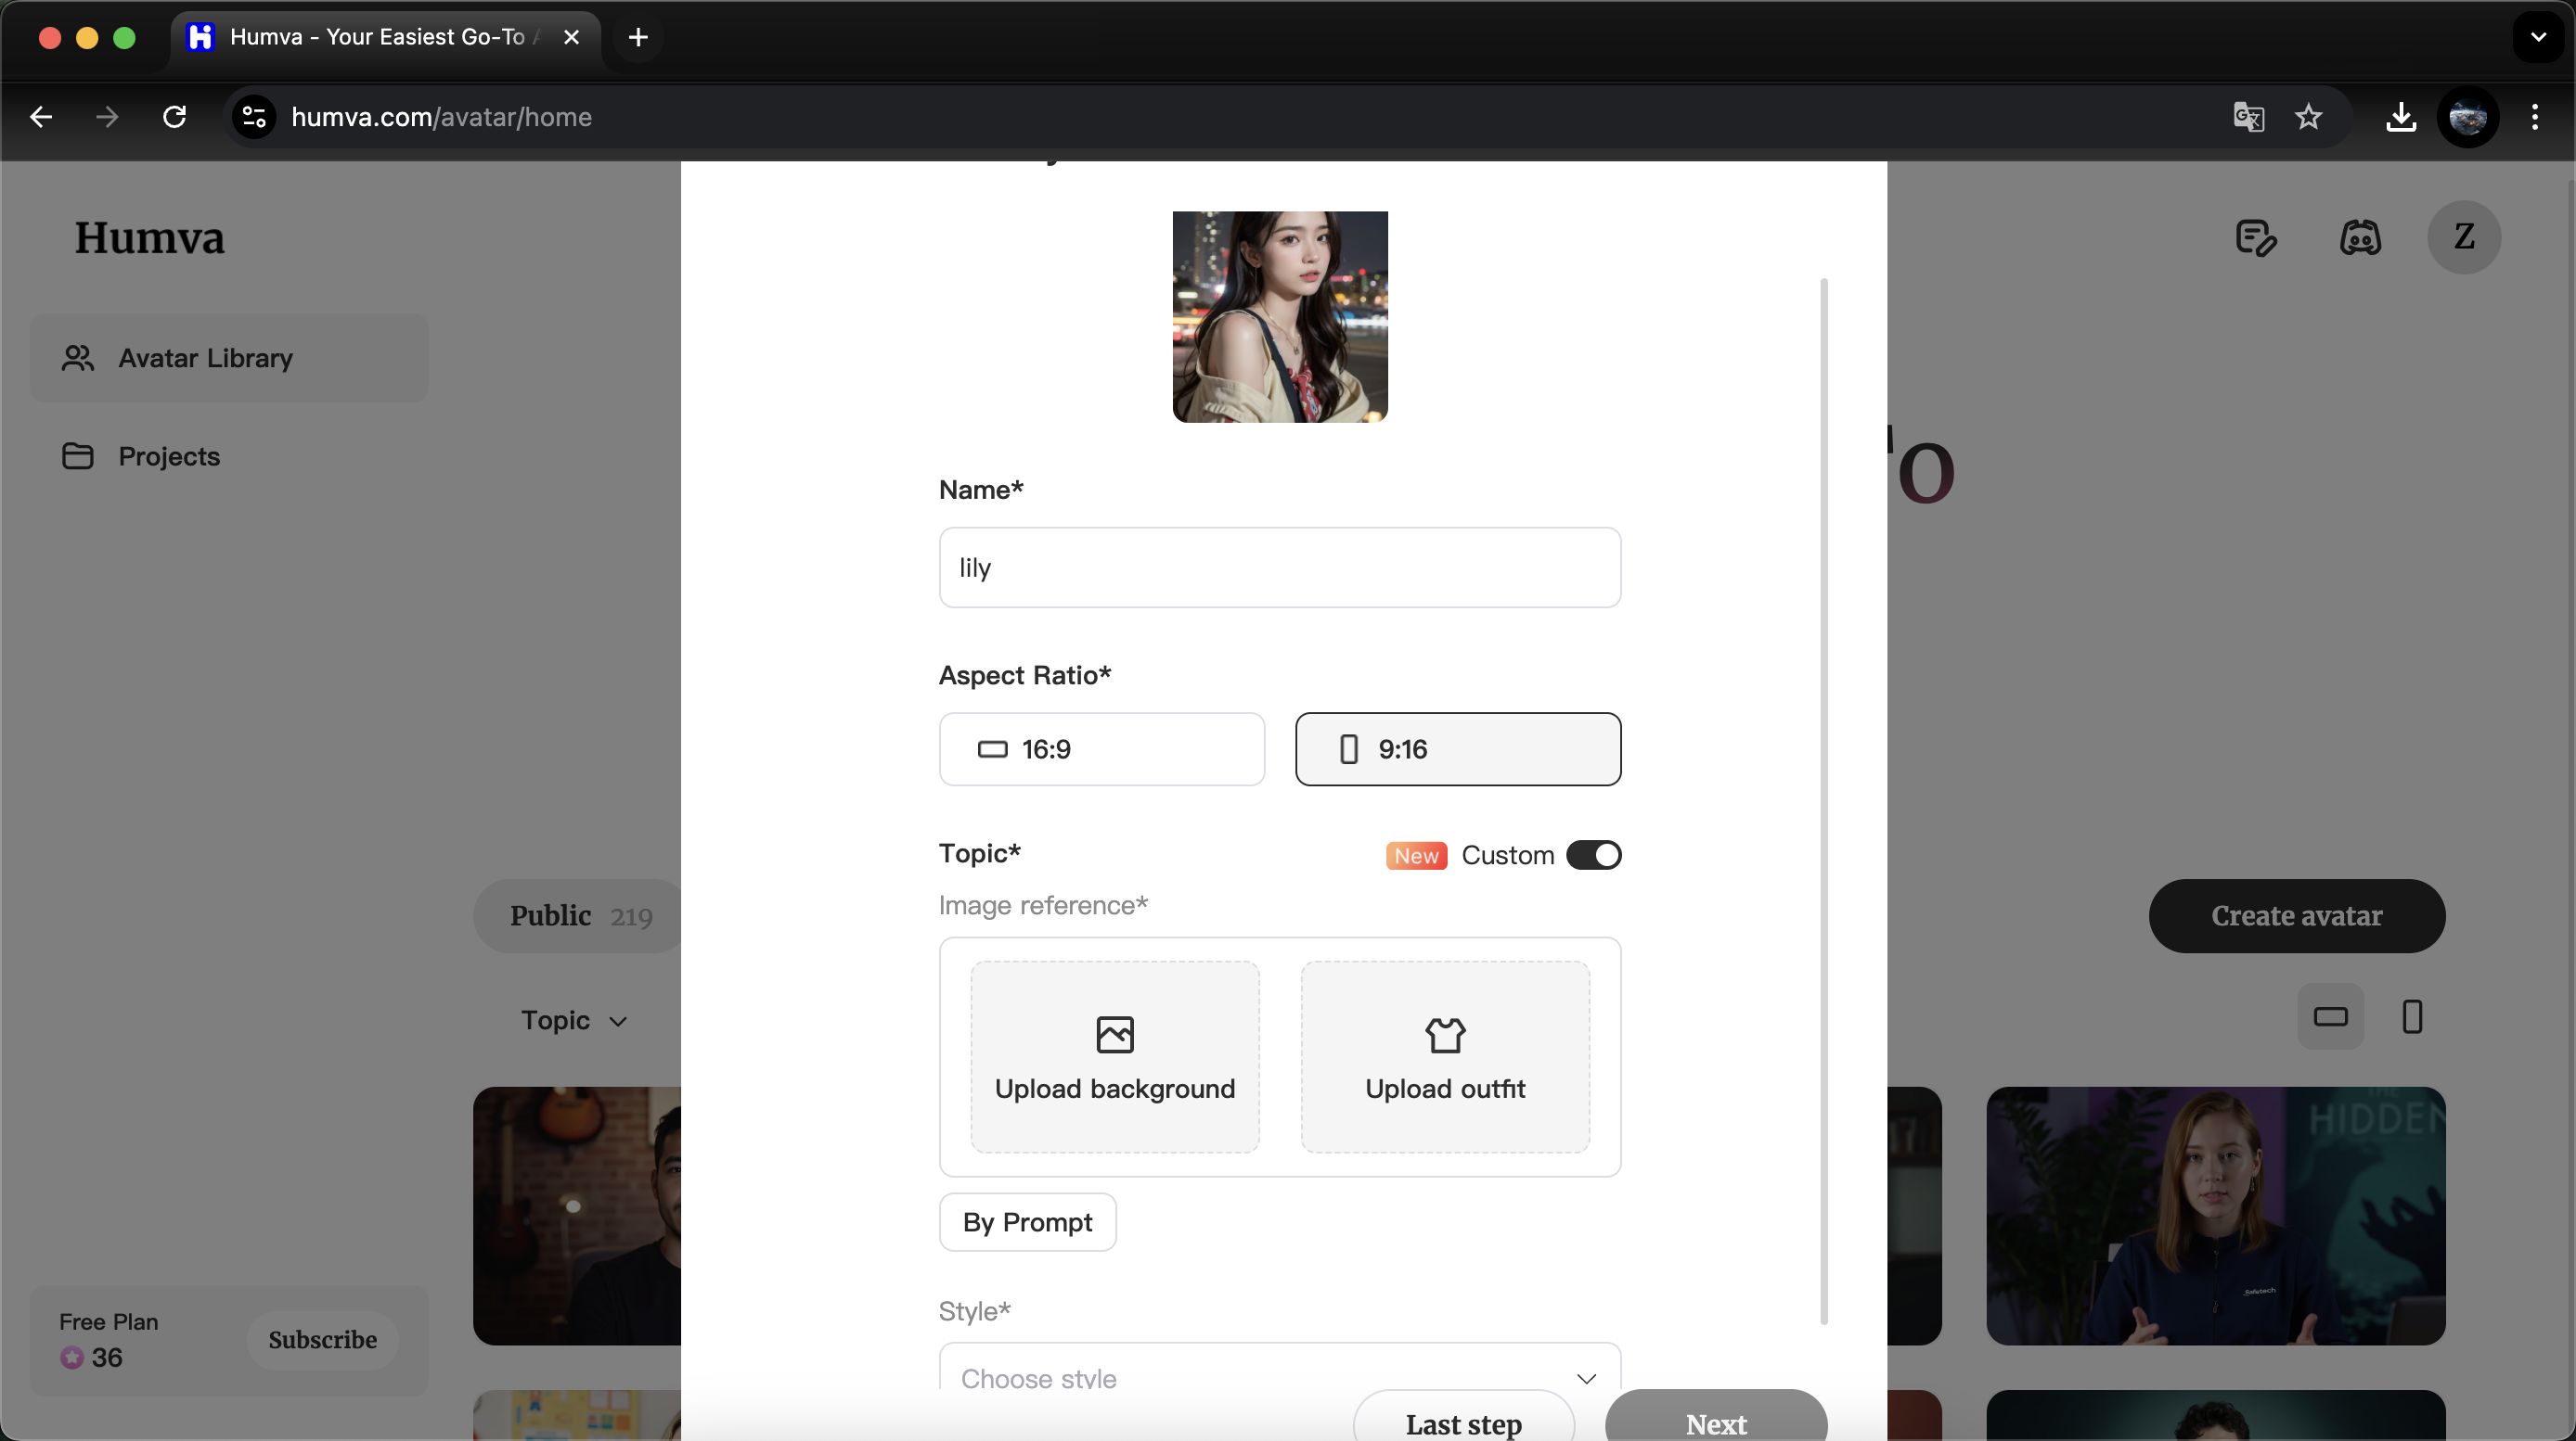Click the Name input field containing lily
Image resolution: width=2576 pixels, height=1441 pixels.
(x=1279, y=567)
